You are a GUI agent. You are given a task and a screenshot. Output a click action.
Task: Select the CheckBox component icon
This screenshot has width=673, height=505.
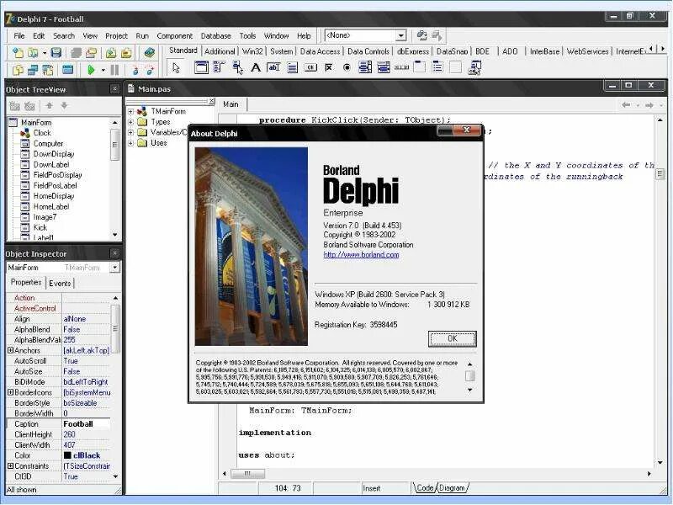329,67
